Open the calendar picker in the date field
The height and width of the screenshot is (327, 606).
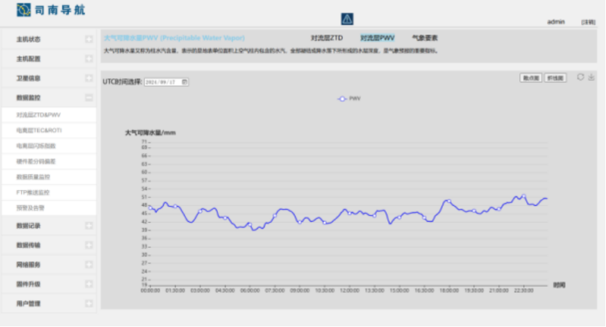coord(185,82)
